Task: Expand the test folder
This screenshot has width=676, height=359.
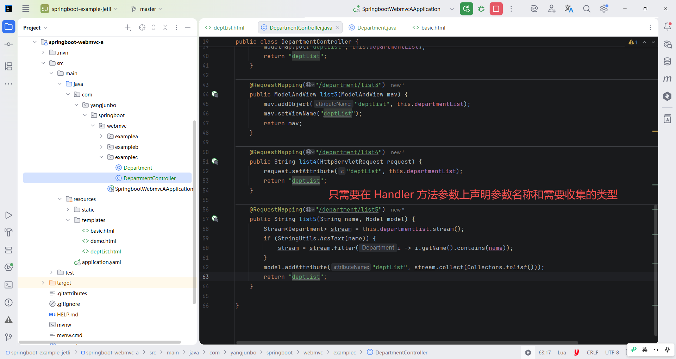Action: pyautogui.click(x=51, y=272)
